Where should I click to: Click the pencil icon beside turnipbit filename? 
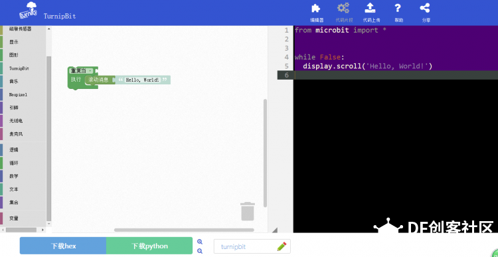click(x=282, y=246)
